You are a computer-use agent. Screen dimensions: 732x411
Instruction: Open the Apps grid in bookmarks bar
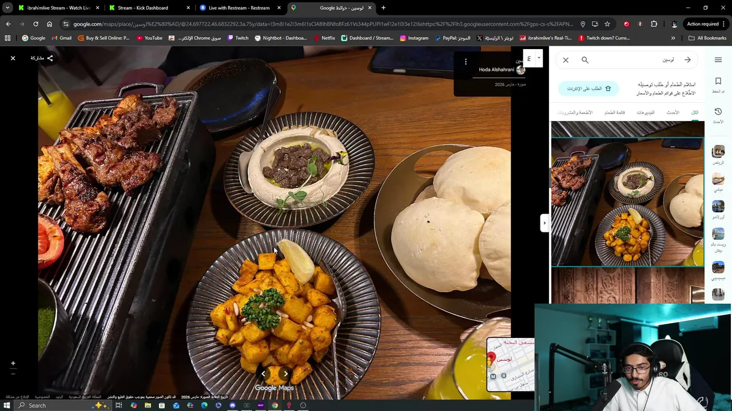pos(7,38)
